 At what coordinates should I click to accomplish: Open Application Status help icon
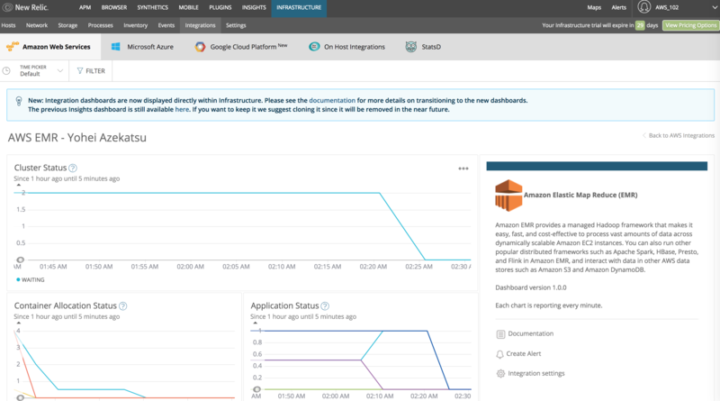click(x=325, y=305)
